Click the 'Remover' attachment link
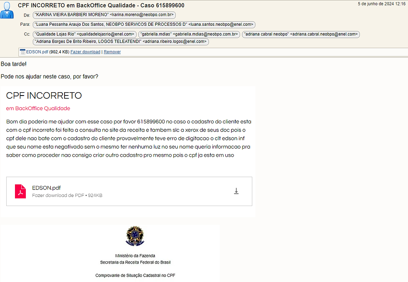 click(112, 52)
